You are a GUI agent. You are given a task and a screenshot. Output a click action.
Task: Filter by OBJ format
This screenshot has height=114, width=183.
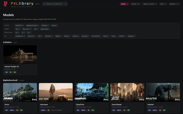pyautogui.click(x=36, y=29)
